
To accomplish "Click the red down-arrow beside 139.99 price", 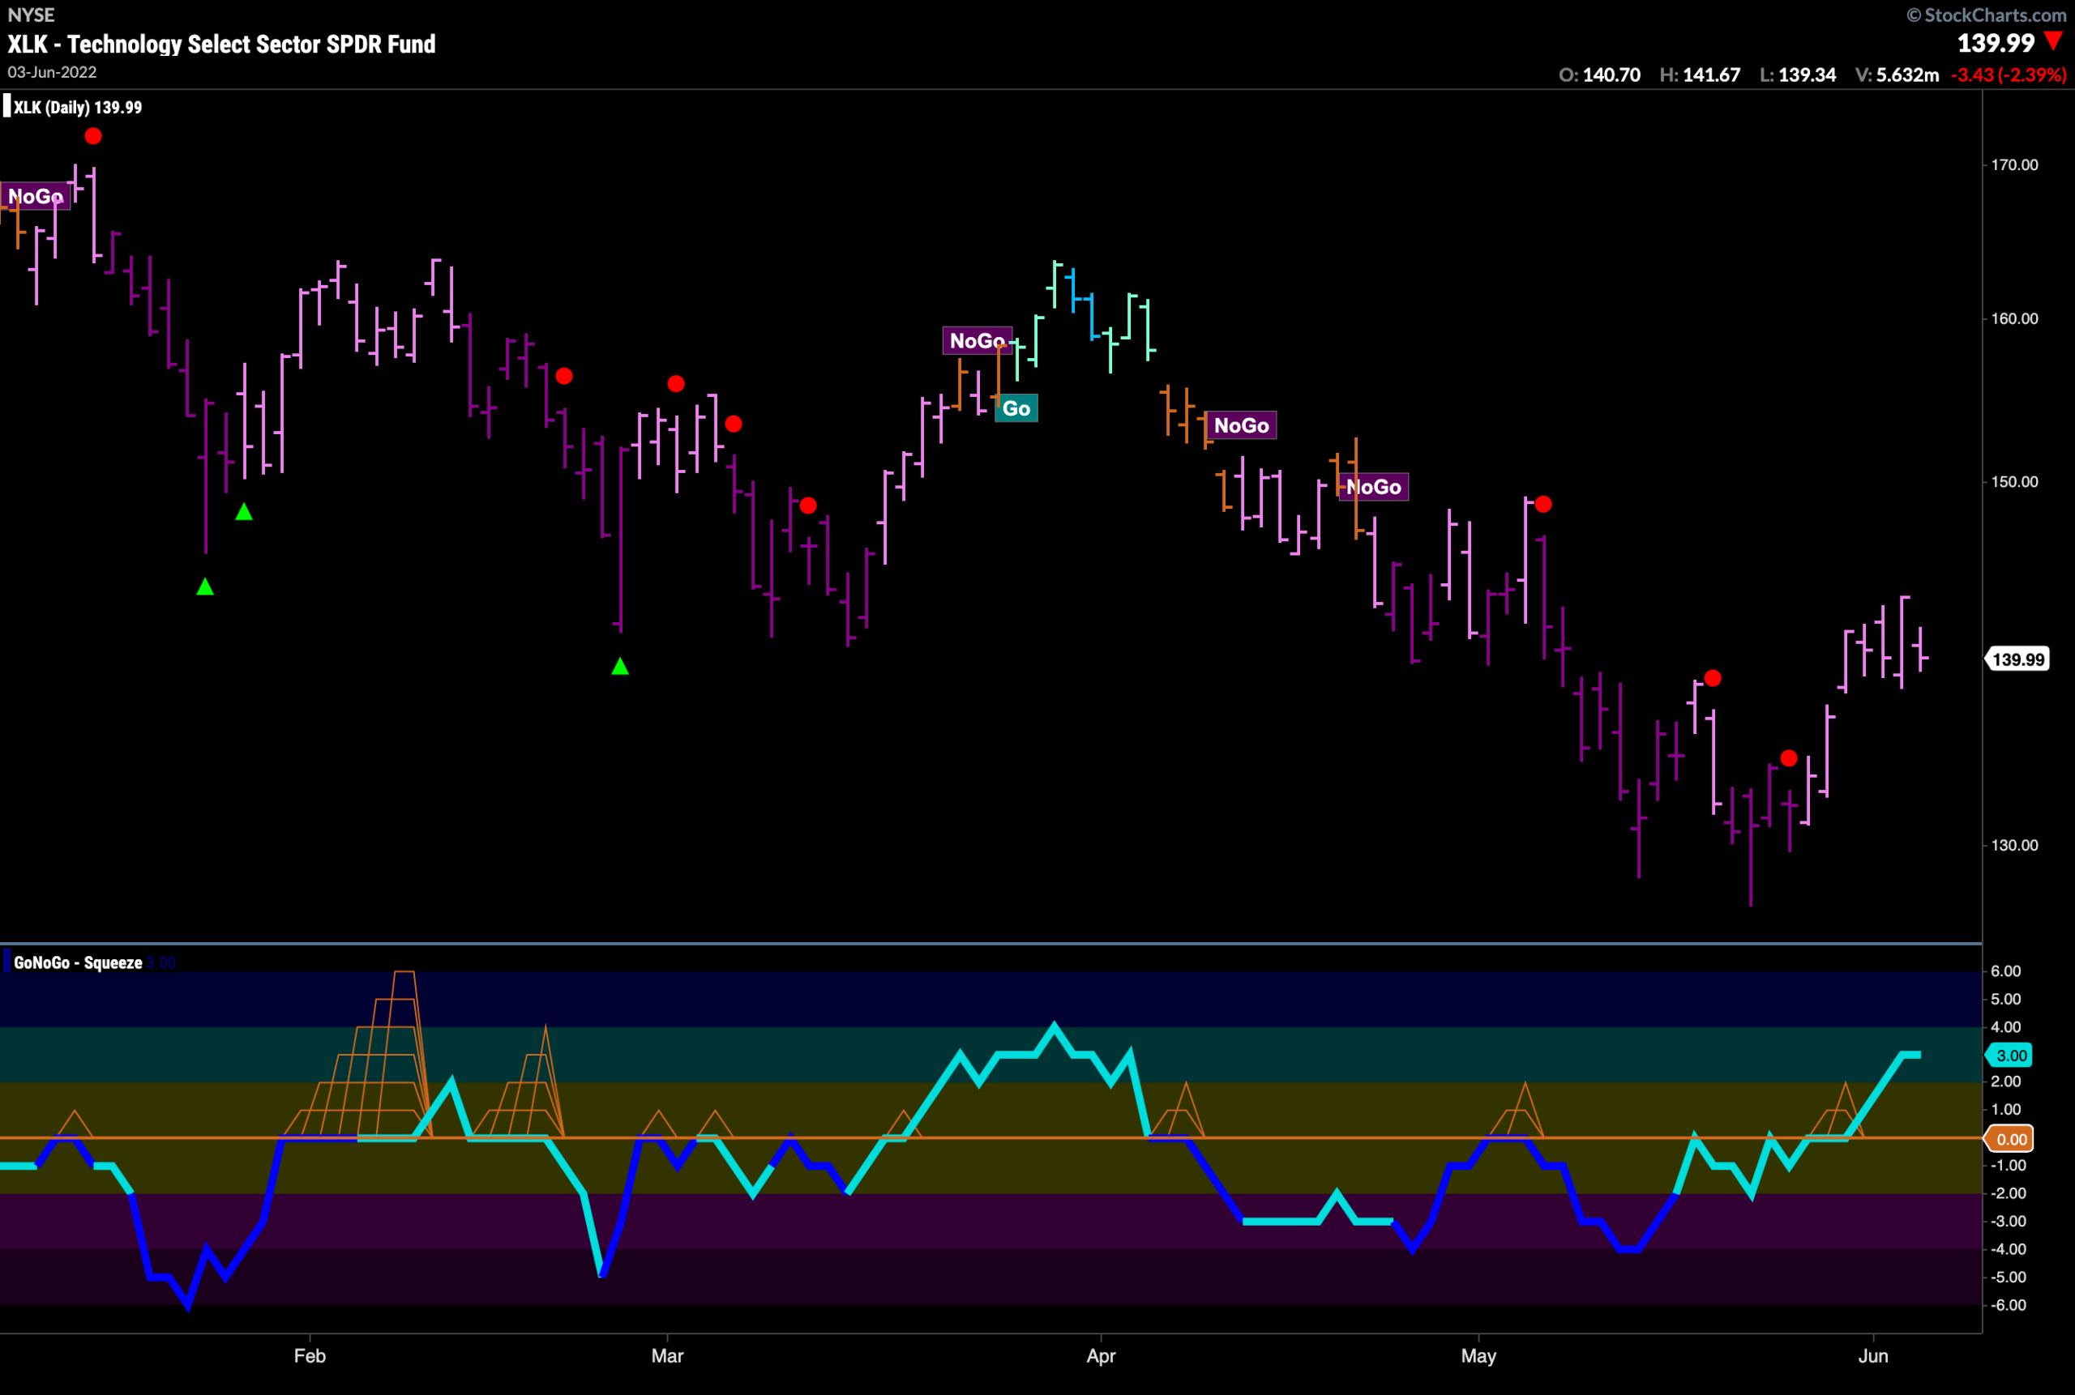I will [x=2054, y=41].
